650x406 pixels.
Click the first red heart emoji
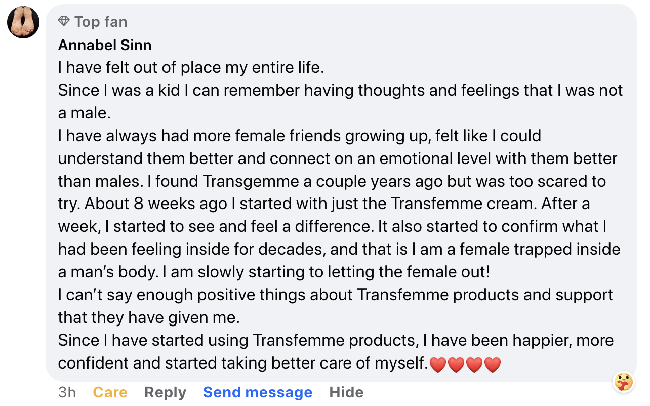click(438, 364)
